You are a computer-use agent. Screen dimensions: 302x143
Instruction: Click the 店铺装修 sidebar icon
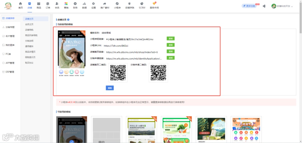coord(3,18)
